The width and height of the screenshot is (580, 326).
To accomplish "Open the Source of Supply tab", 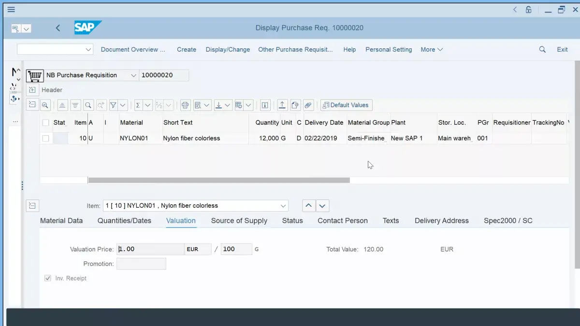I will pos(239,221).
